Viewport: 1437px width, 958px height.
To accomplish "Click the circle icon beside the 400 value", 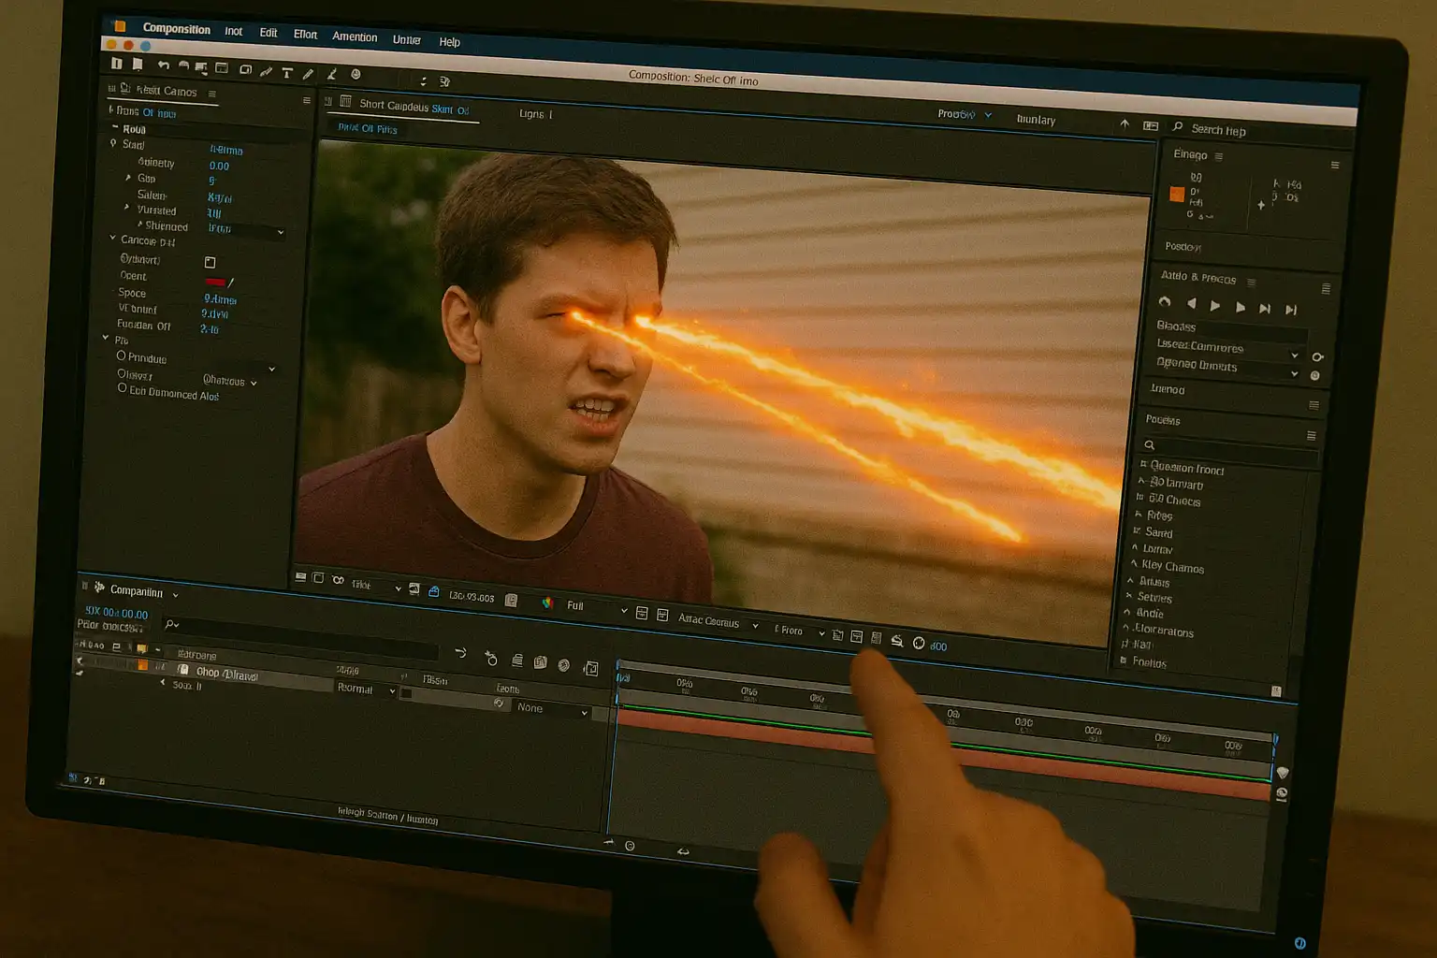I will (x=919, y=643).
